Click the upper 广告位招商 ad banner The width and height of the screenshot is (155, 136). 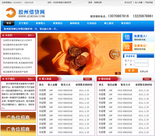click(x=18, y=118)
